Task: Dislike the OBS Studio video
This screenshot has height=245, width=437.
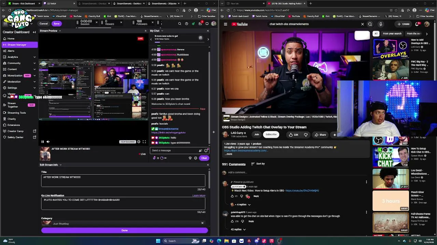Action: [306, 135]
